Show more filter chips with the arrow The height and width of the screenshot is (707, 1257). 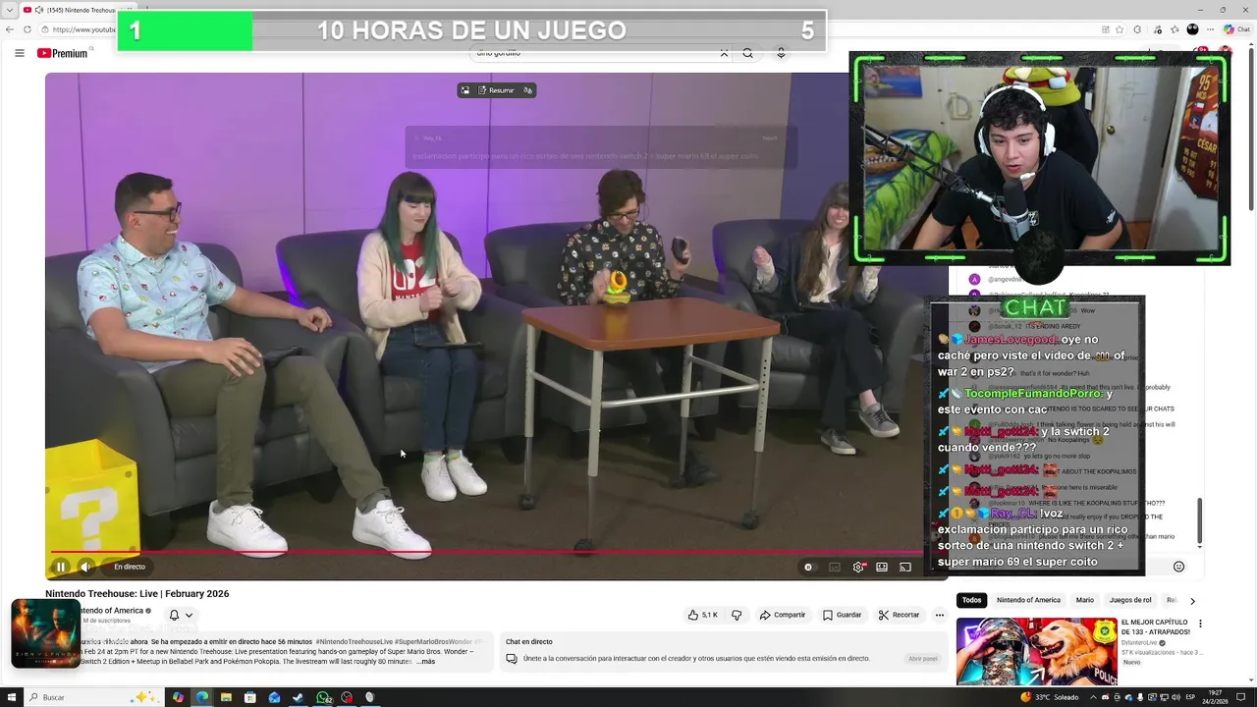(x=1192, y=600)
